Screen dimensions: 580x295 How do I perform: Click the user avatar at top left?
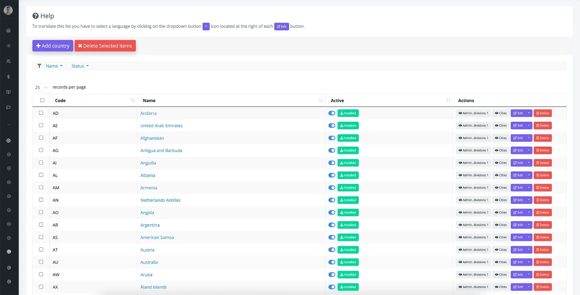[8, 10]
